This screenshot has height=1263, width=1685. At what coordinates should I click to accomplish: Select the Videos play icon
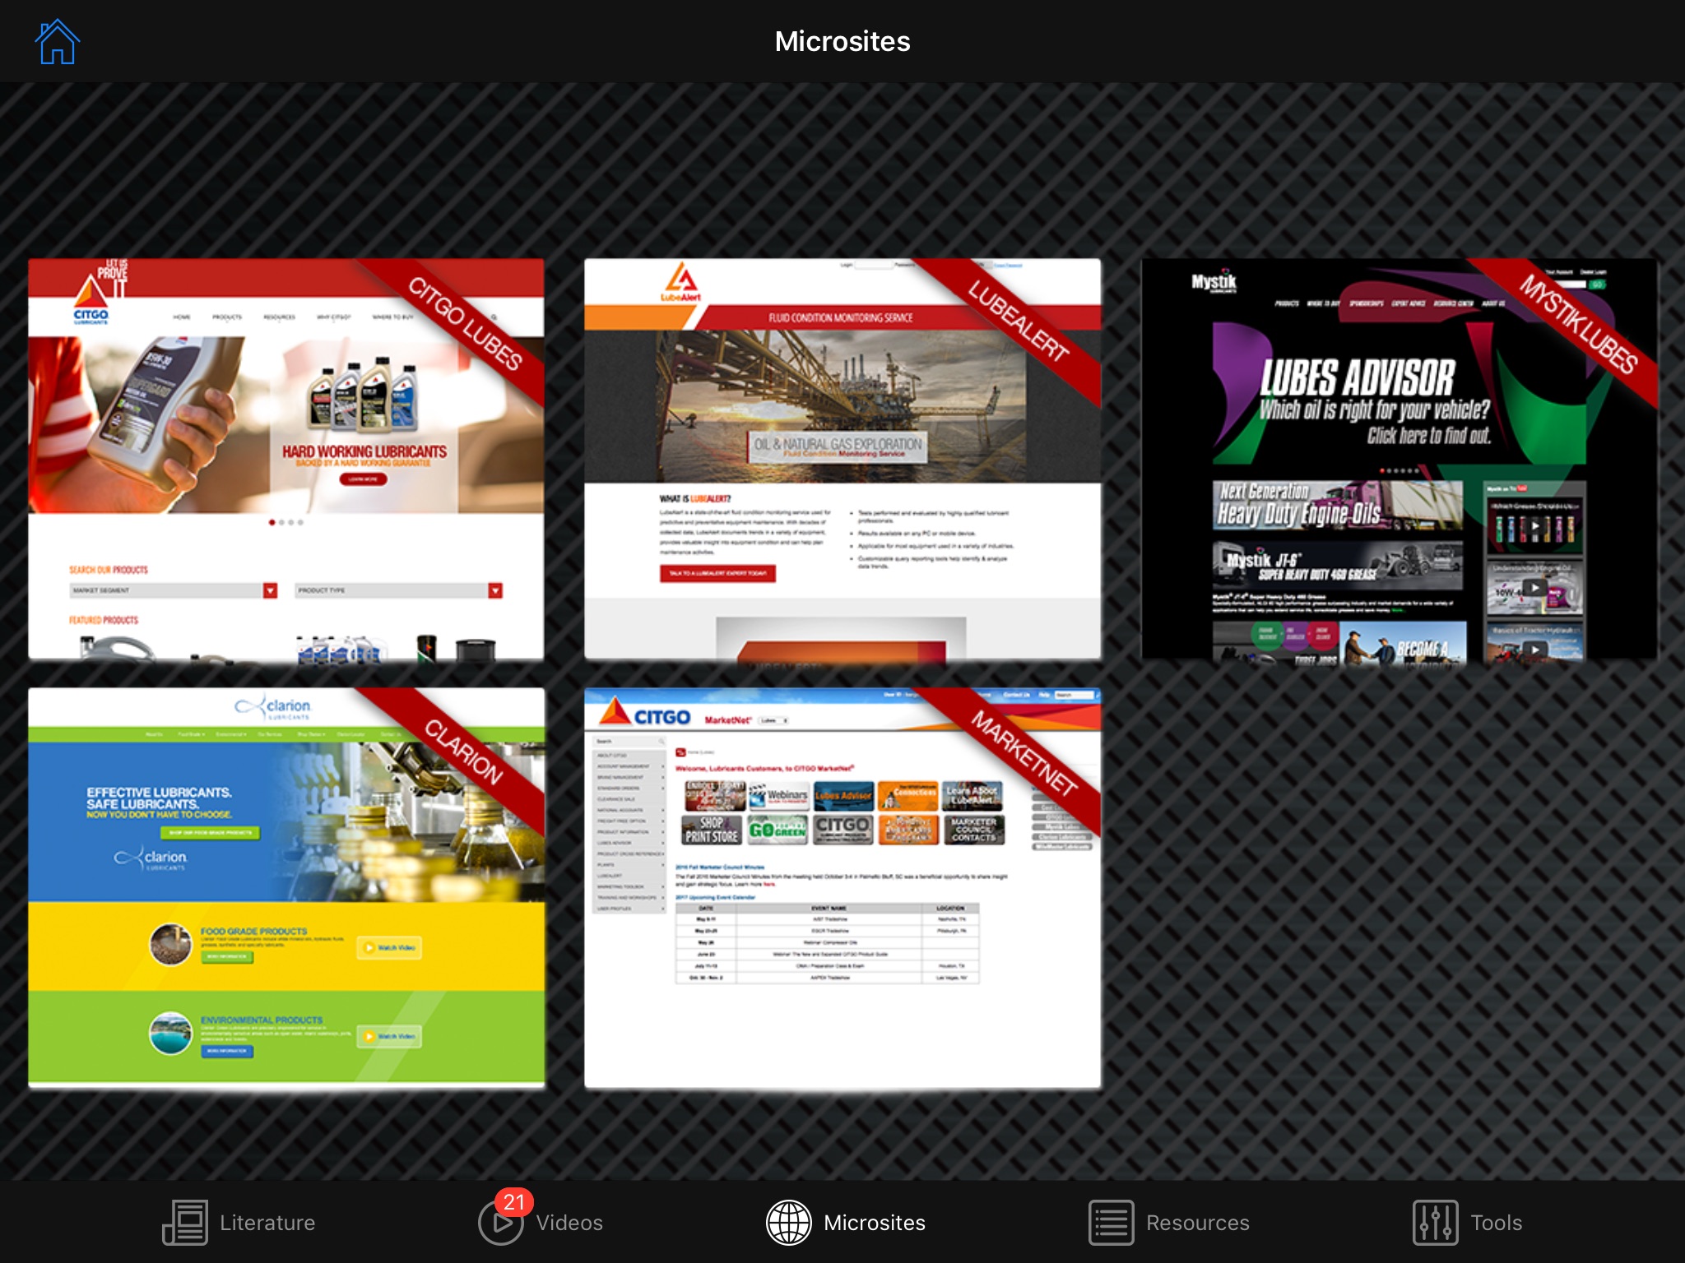click(500, 1224)
